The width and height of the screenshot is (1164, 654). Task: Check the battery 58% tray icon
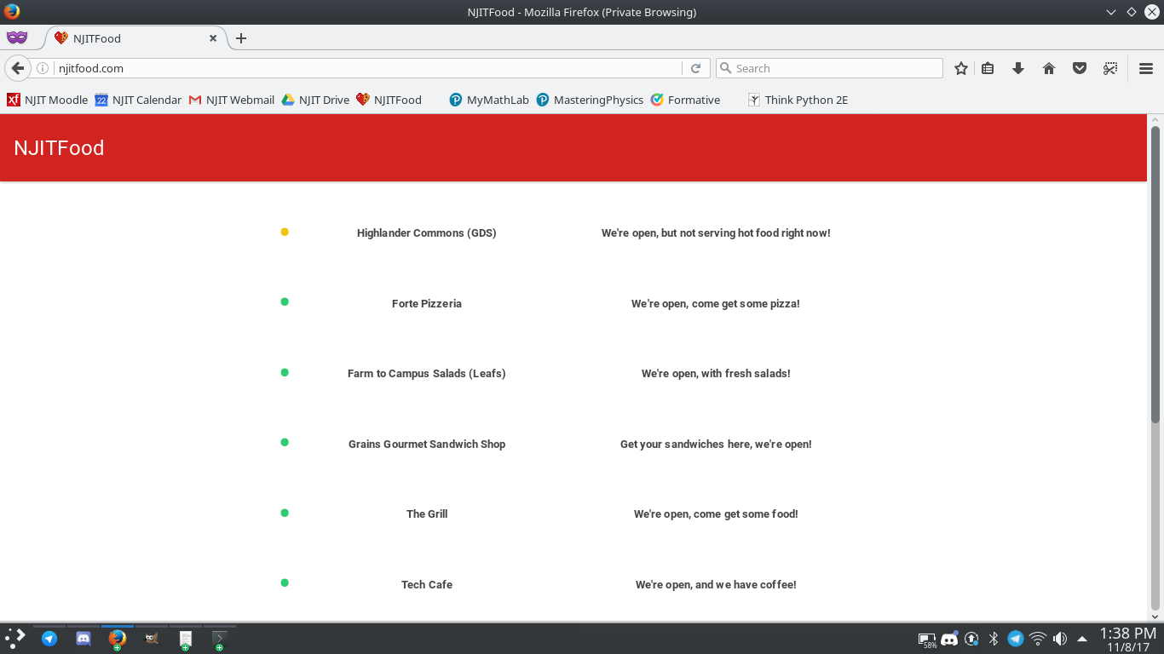pyautogui.click(x=927, y=639)
